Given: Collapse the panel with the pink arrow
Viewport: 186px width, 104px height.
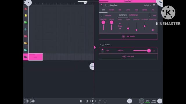Looking at the screenshot, I should click(95, 47).
